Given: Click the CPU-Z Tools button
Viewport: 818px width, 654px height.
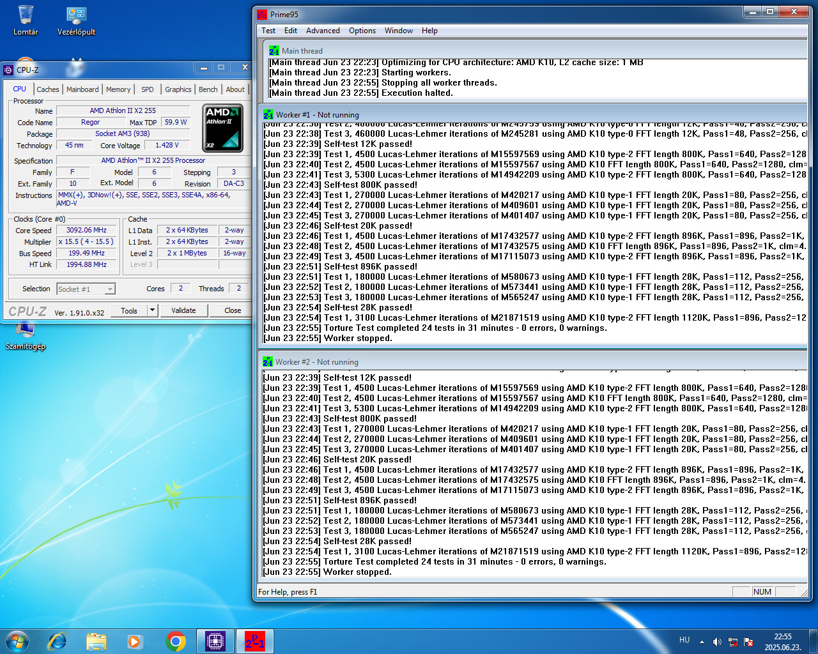Looking at the screenshot, I should (x=129, y=310).
